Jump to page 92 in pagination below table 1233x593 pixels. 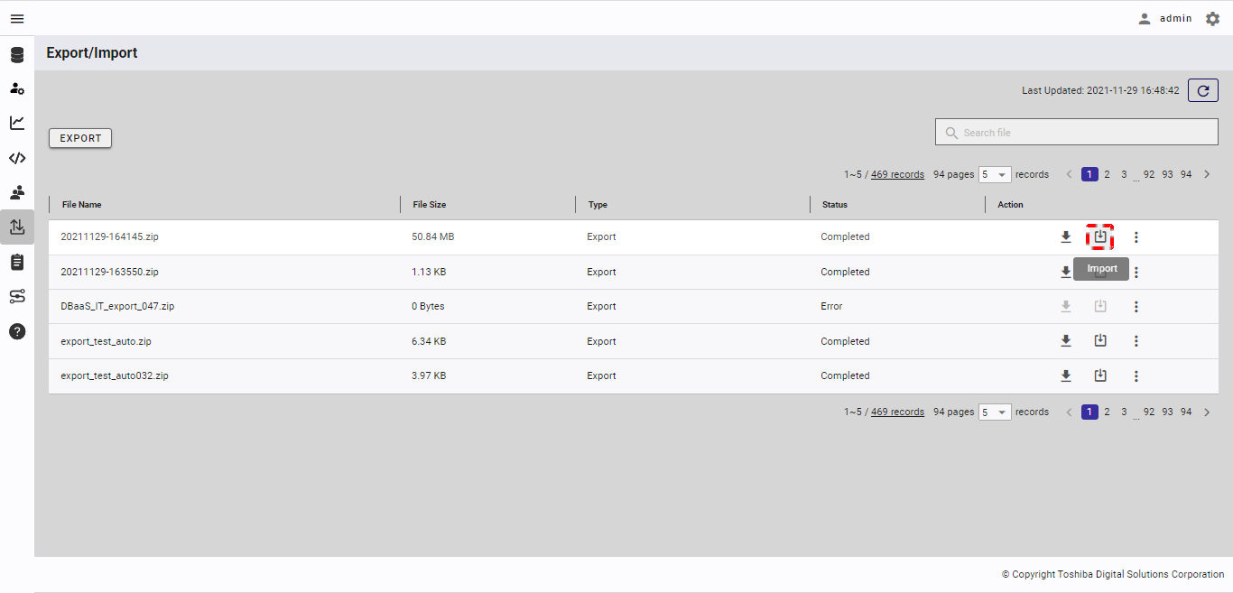point(1149,412)
